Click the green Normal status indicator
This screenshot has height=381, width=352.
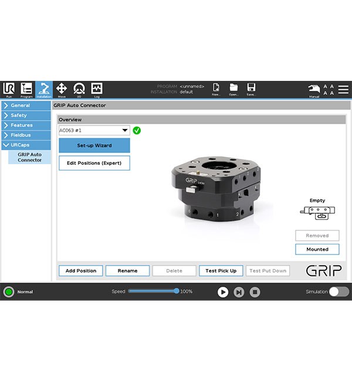(9, 292)
